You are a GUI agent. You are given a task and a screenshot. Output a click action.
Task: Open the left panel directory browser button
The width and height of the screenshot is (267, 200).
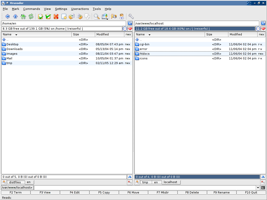tap(130, 23)
